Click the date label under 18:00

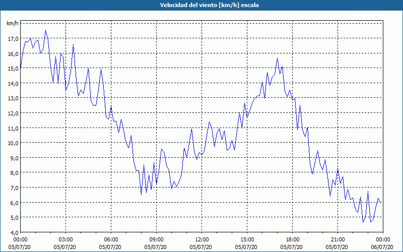click(x=292, y=247)
